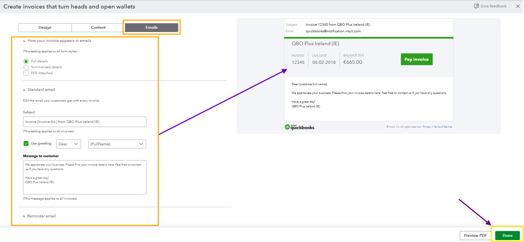Viewport: 524px width, 242px height.
Task: Switch to the Content tab
Action: tap(98, 27)
